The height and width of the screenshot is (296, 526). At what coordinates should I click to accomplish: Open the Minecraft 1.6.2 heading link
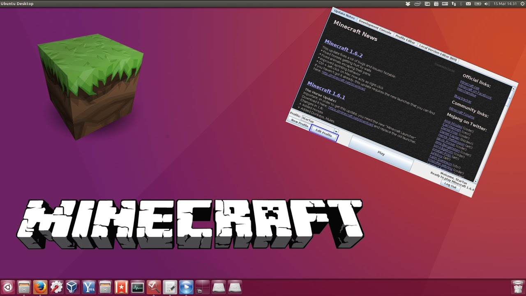pyautogui.click(x=344, y=49)
